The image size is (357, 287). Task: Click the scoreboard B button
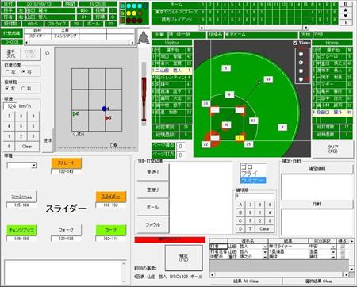pyautogui.click(x=346, y=4)
